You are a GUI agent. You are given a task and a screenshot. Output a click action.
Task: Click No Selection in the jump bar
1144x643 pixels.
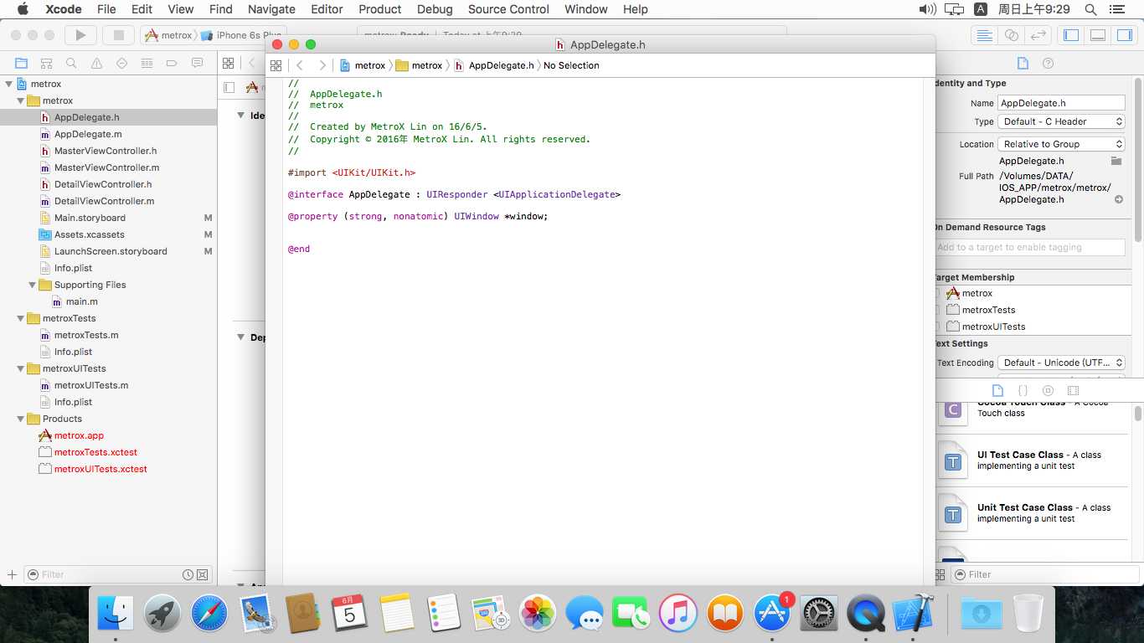[571, 65]
